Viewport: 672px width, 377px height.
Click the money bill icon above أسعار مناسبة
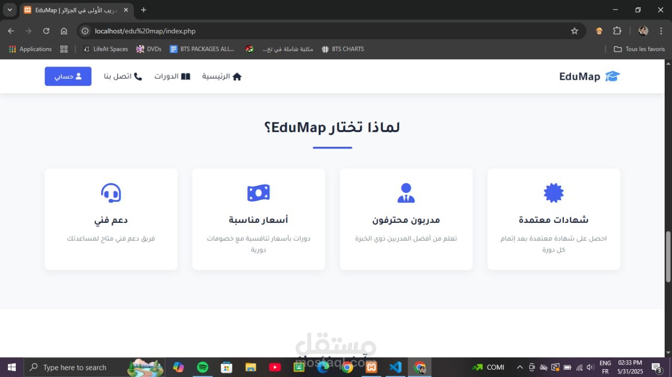tap(258, 193)
